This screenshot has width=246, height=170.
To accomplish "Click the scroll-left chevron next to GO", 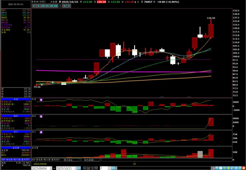I will pyautogui.click(x=116, y=168).
